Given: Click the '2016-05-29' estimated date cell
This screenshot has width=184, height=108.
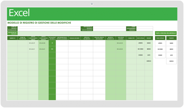Looking at the screenshot, I should coord(33,43).
